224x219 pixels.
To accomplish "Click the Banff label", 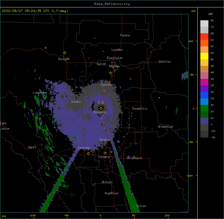I will pos(32,147).
